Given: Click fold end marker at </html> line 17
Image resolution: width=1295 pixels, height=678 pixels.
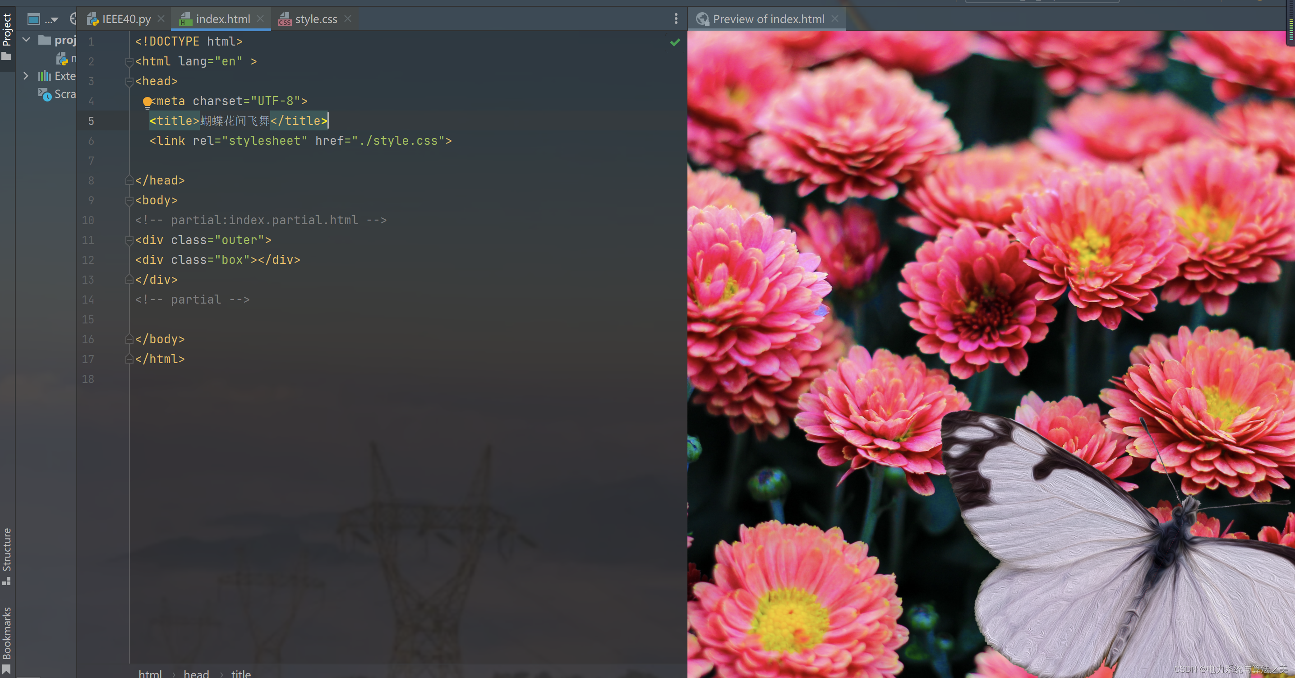Looking at the screenshot, I should 129,359.
